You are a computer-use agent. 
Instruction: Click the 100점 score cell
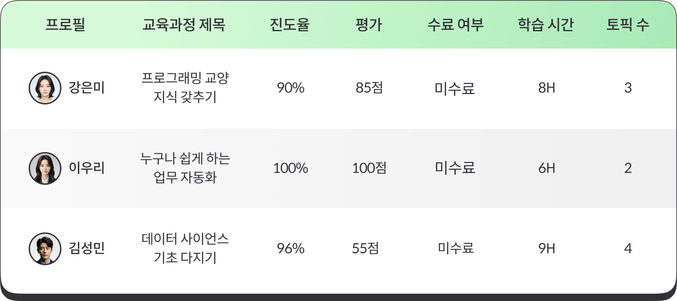point(369,168)
